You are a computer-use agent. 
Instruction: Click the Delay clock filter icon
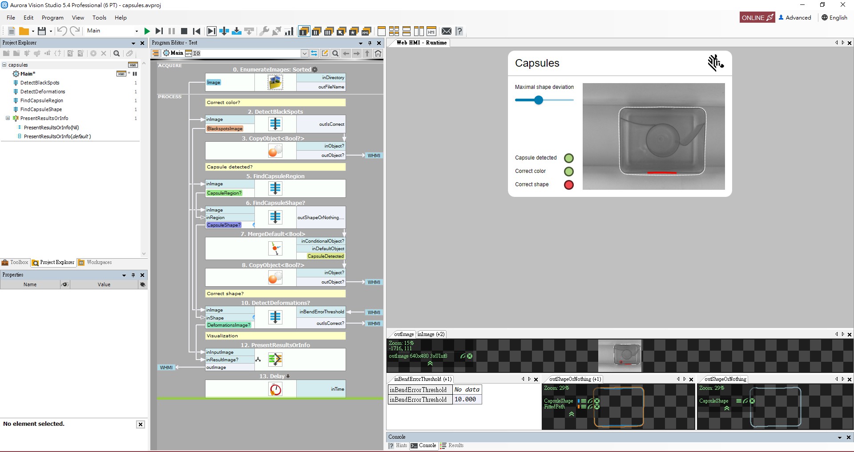275,389
